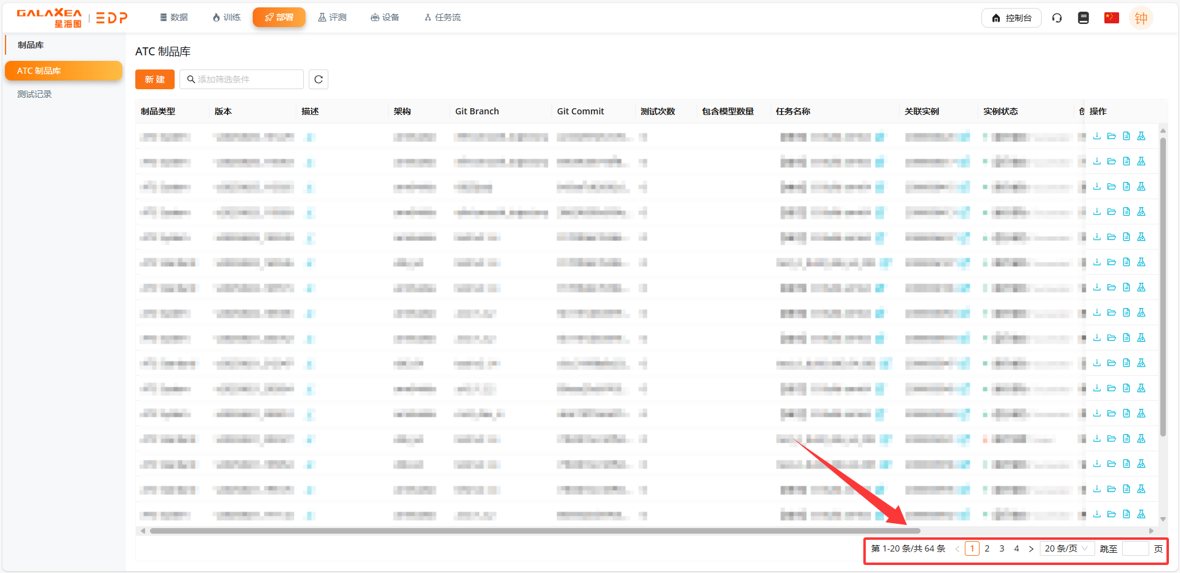
Task: Open the folder icon in the second row
Action: [1111, 161]
